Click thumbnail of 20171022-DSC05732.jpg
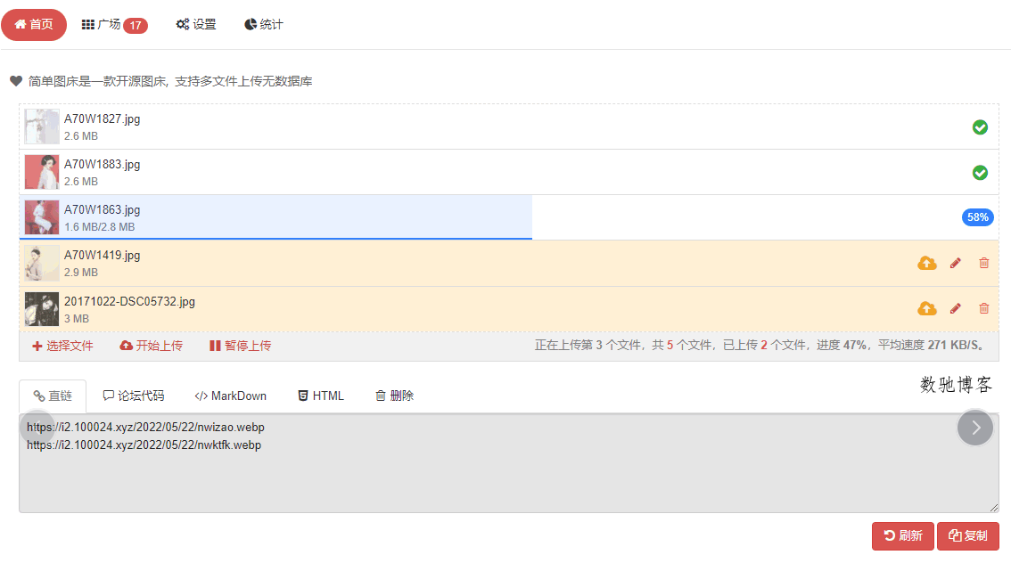 tap(42, 309)
